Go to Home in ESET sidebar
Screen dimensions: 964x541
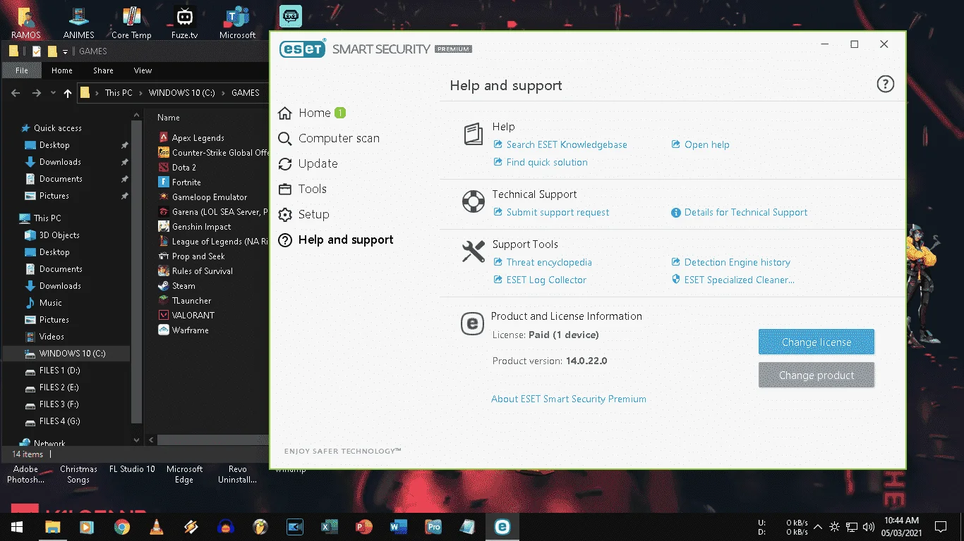click(x=314, y=113)
